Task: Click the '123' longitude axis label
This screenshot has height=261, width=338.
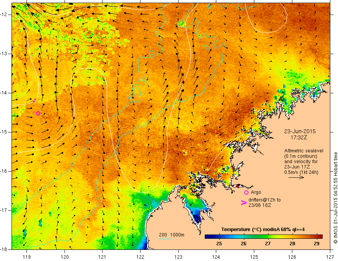Action: pos(178,257)
